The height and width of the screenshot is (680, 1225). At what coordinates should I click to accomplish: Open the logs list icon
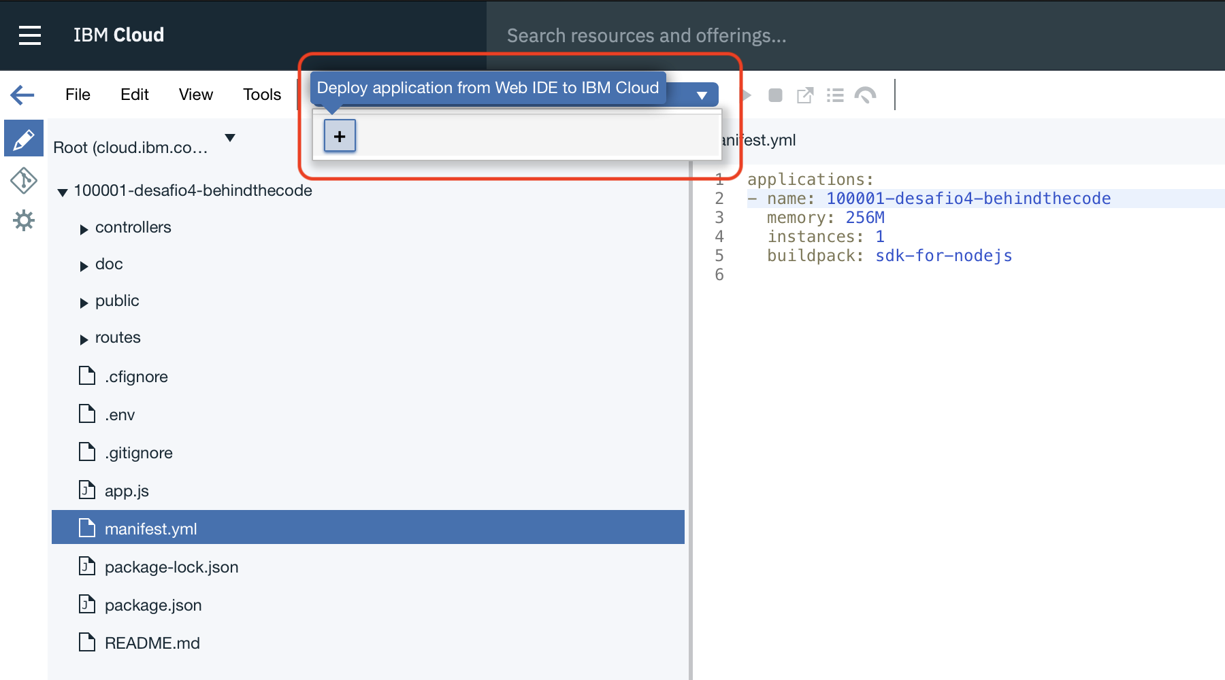835,95
